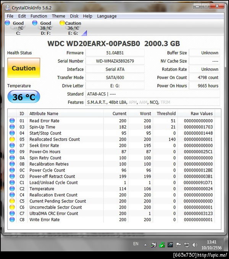Click status circle for C2 Temperature attribute

coord(12,189)
